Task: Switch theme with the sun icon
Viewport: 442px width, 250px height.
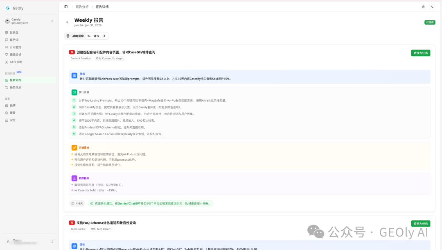Action: click(x=423, y=7)
